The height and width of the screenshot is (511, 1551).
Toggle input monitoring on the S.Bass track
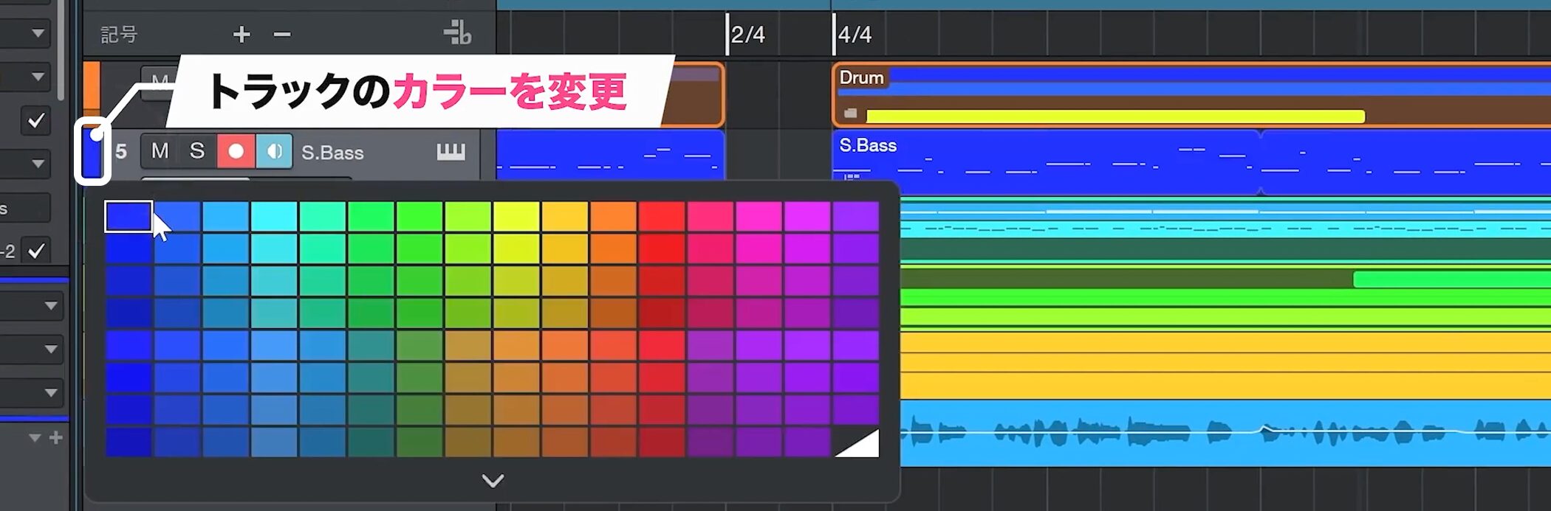click(x=274, y=151)
